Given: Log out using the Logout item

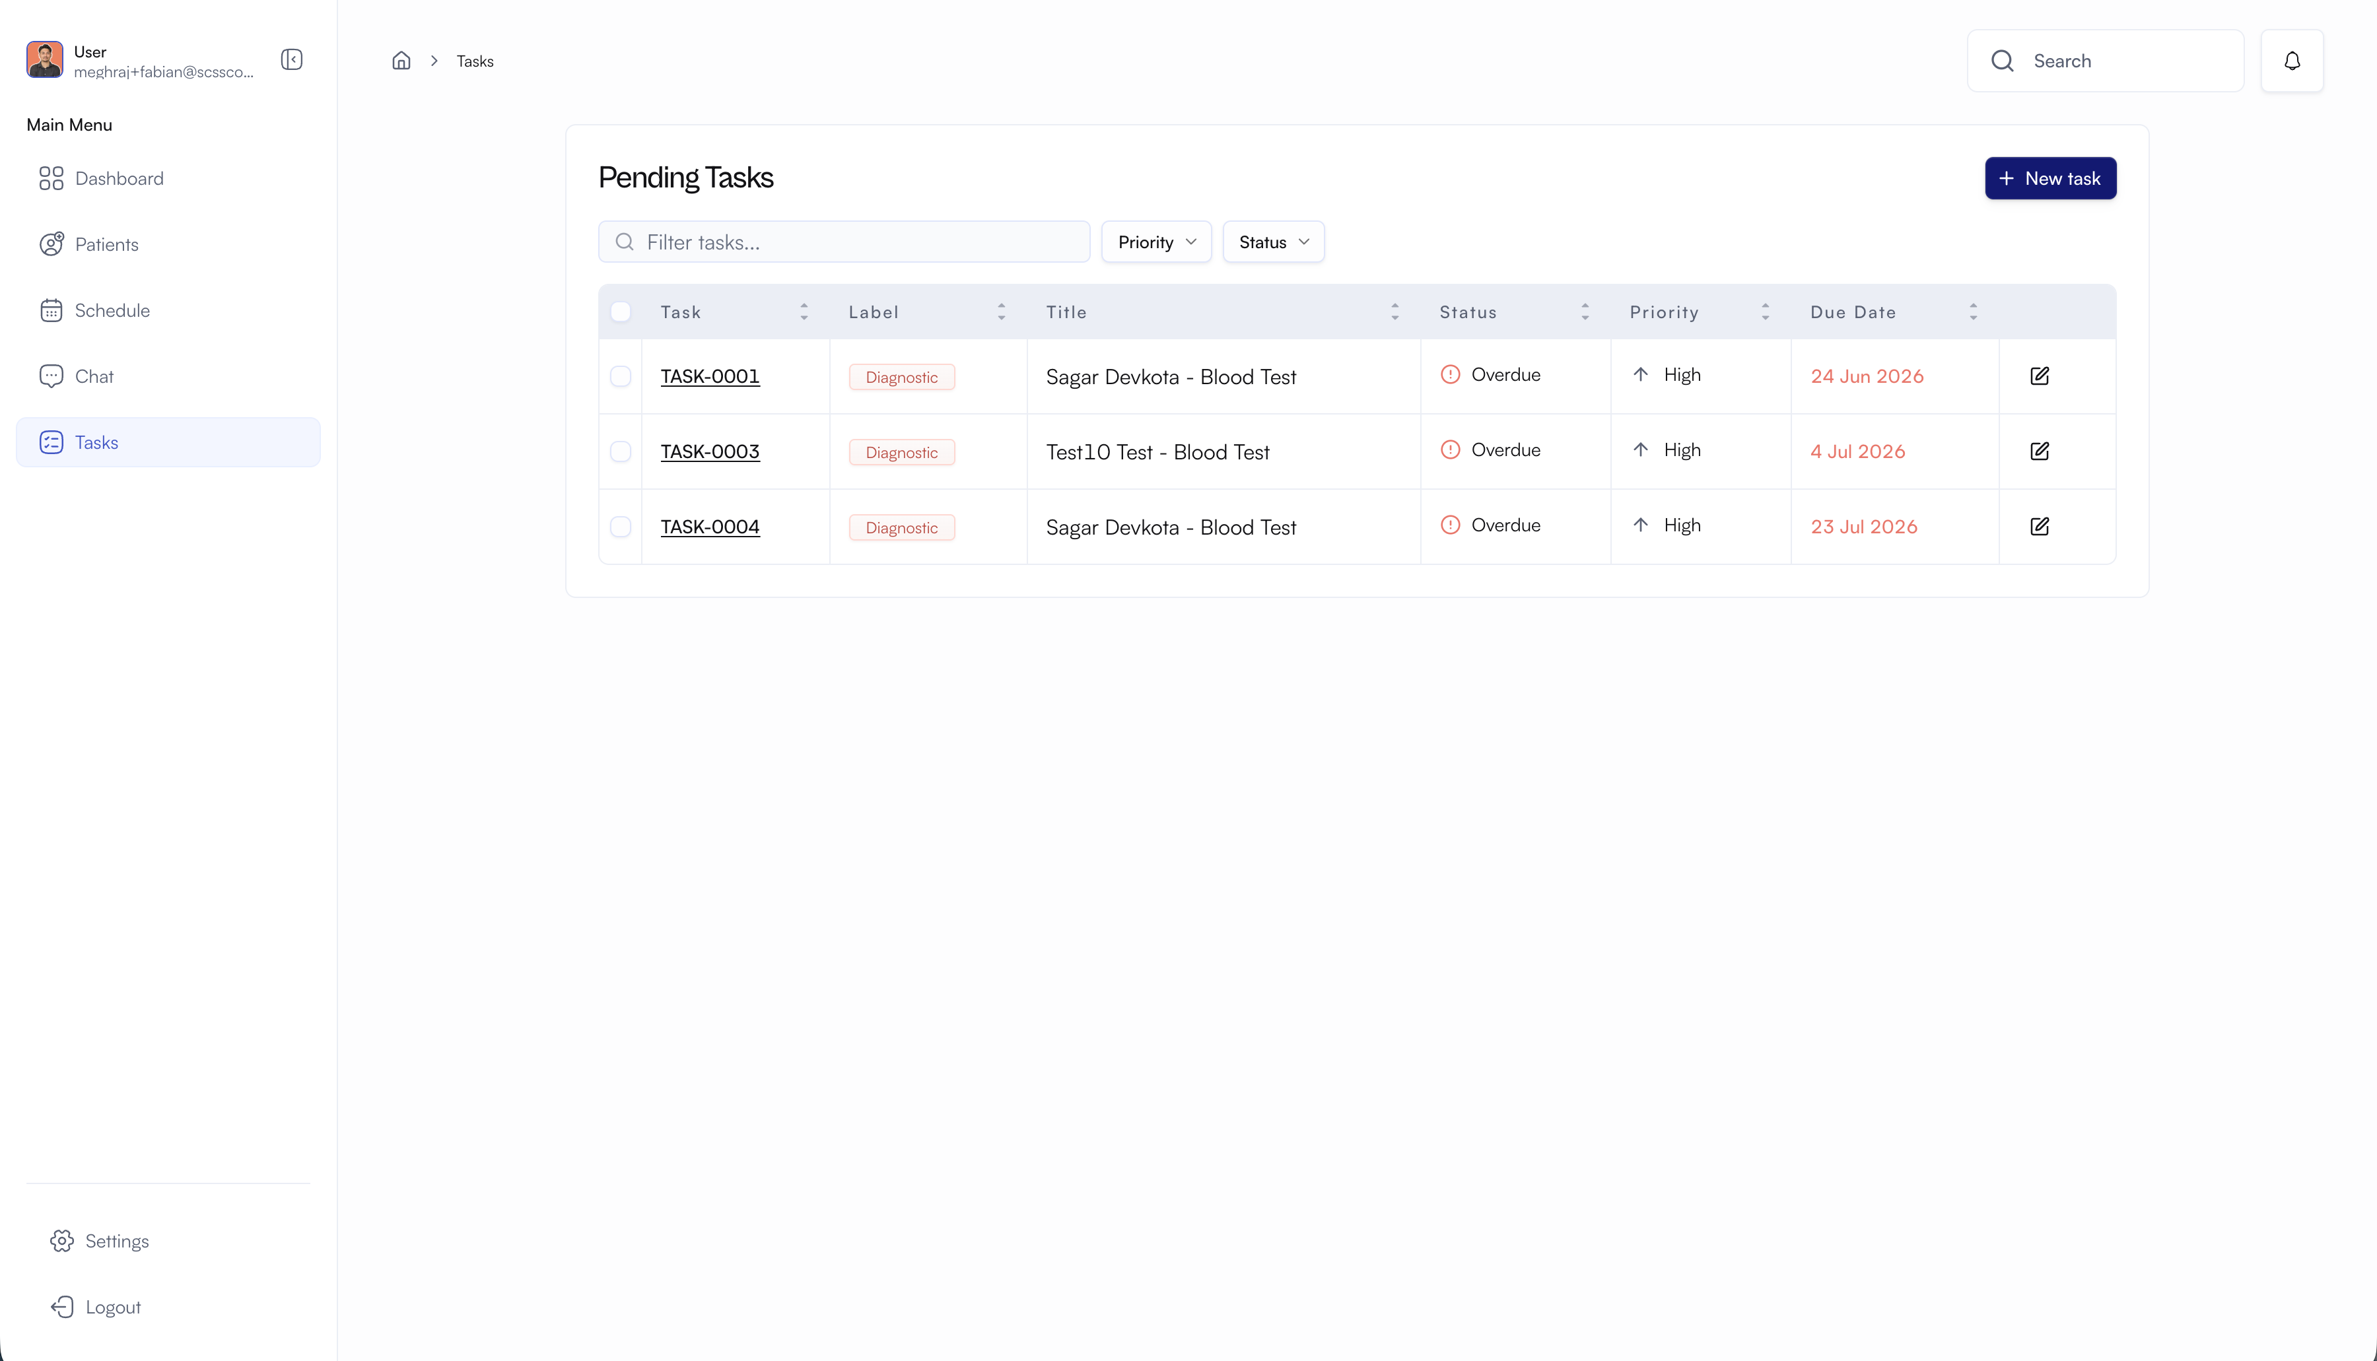Looking at the screenshot, I should click(168, 1307).
